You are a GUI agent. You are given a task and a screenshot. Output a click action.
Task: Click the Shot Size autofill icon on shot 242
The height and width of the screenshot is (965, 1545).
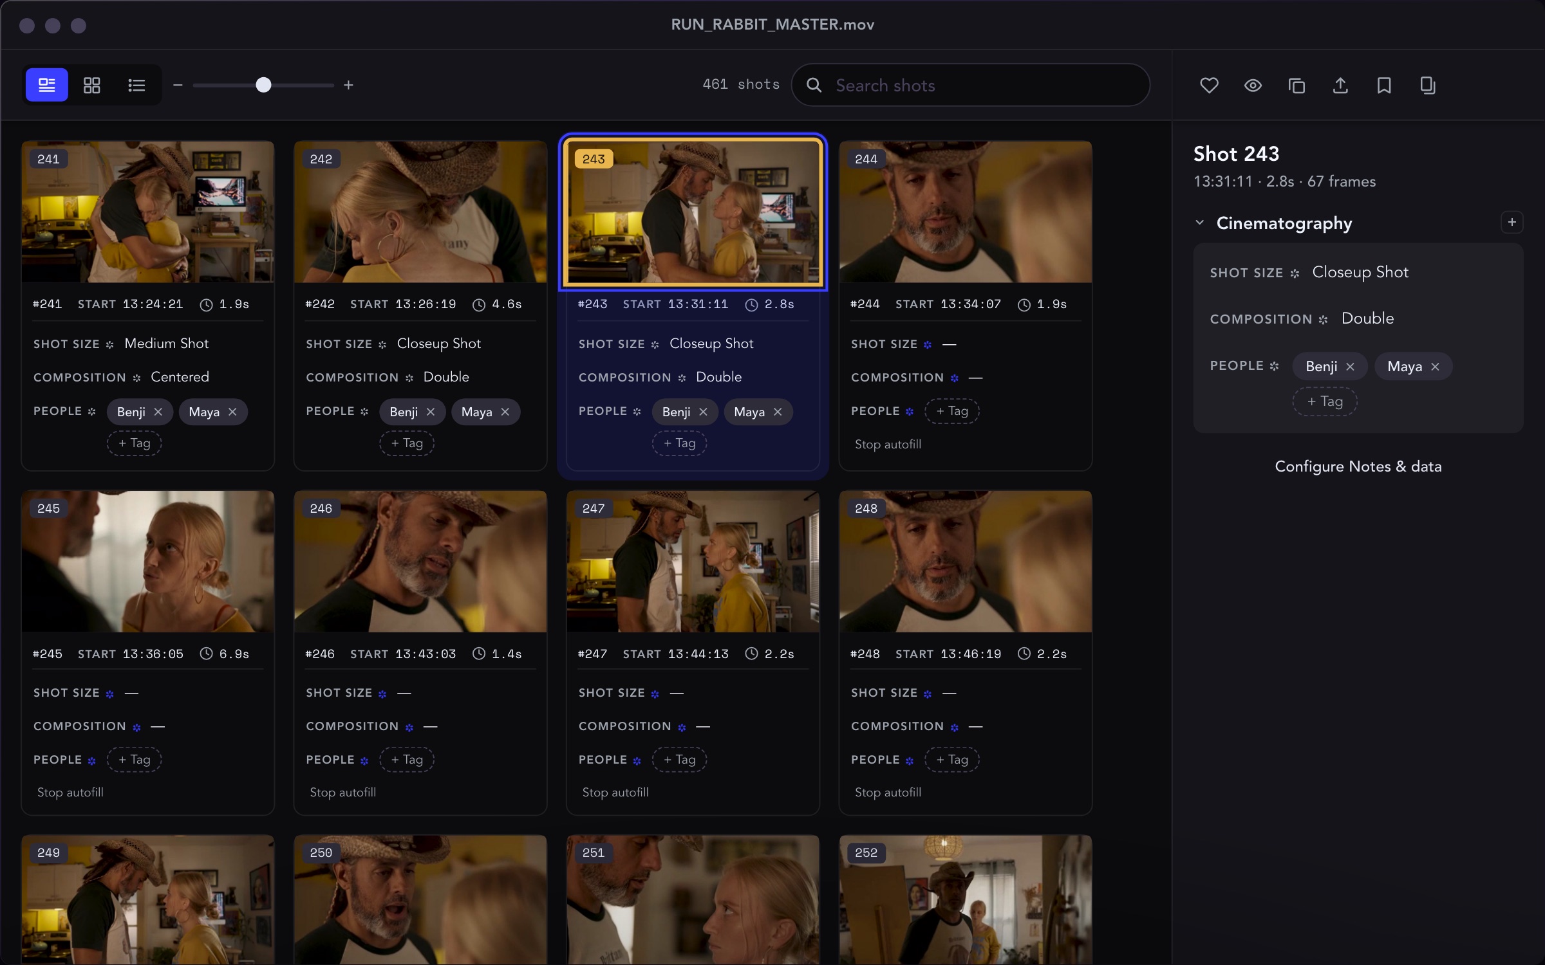(x=382, y=345)
